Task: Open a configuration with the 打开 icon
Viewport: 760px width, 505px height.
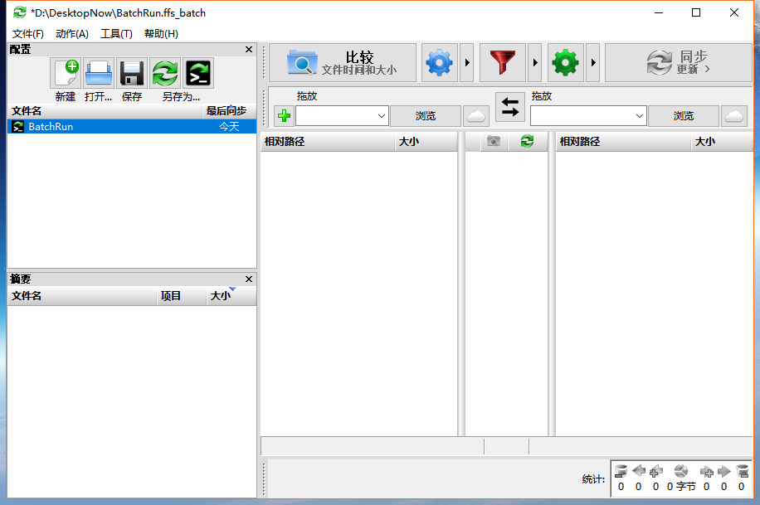Action: point(98,72)
